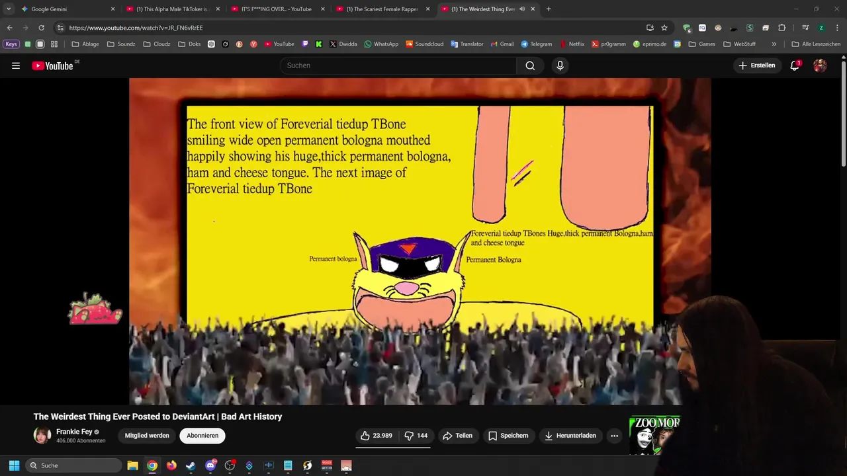
Task: Open more actions three-dot menu
Action: [x=615, y=436]
